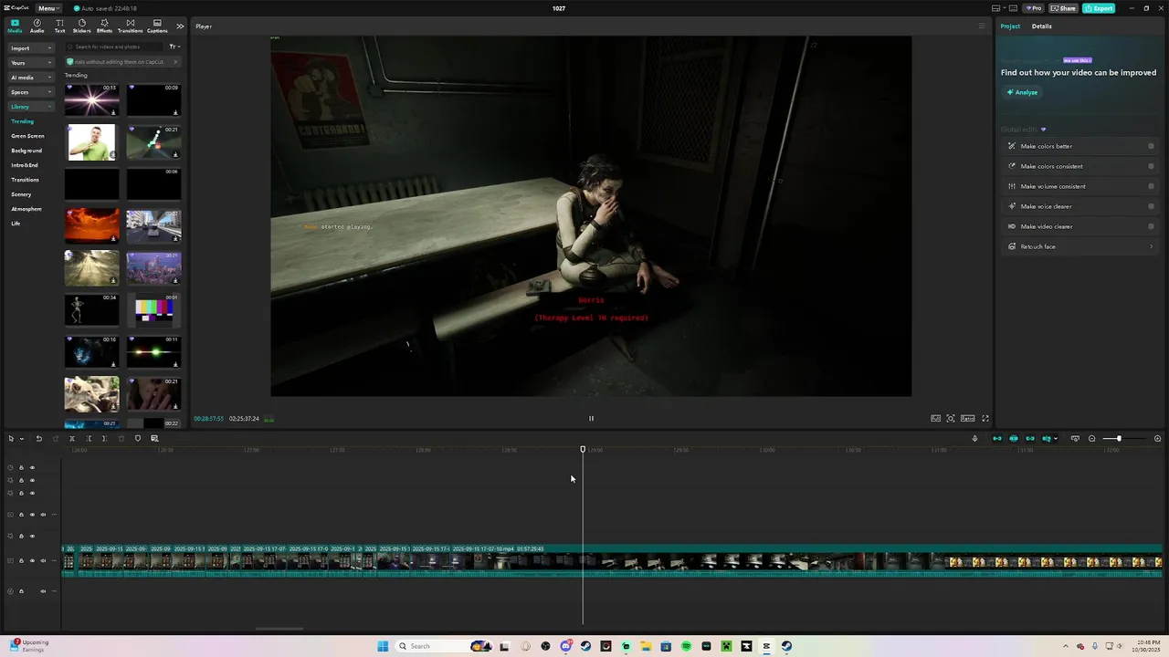Click in the video search field
The height and width of the screenshot is (657, 1169).
point(116,47)
